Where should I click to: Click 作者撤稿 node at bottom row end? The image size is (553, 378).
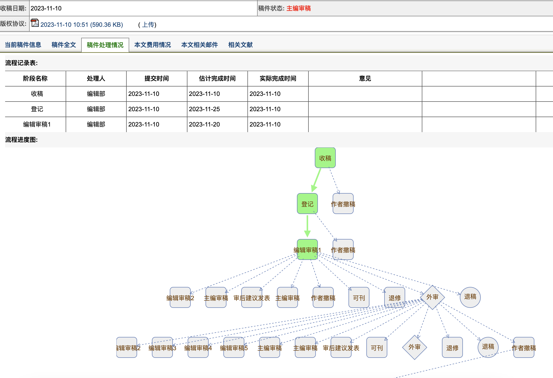point(524,347)
